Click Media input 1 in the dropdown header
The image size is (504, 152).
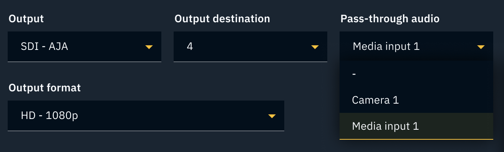(386, 47)
